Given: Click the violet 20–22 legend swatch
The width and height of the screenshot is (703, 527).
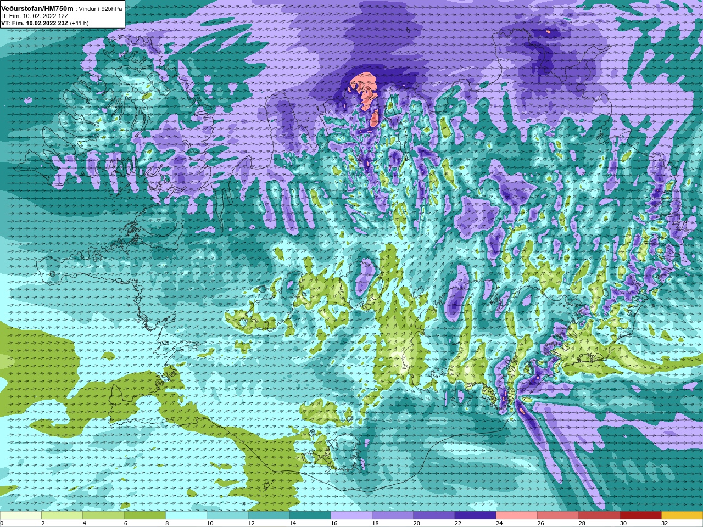Looking at the screenshot, I should pyautogui.click(x=434, y=515).
